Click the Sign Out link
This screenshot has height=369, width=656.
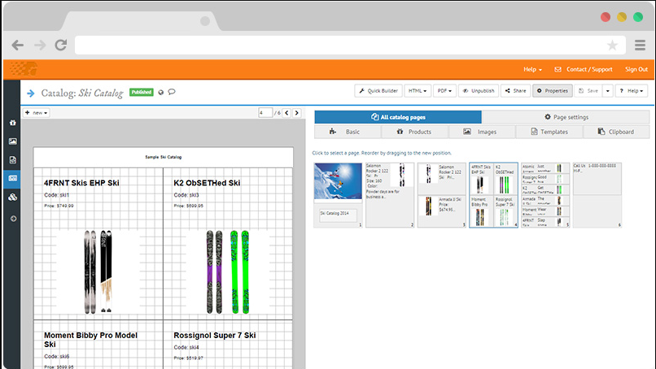[636, 69]
